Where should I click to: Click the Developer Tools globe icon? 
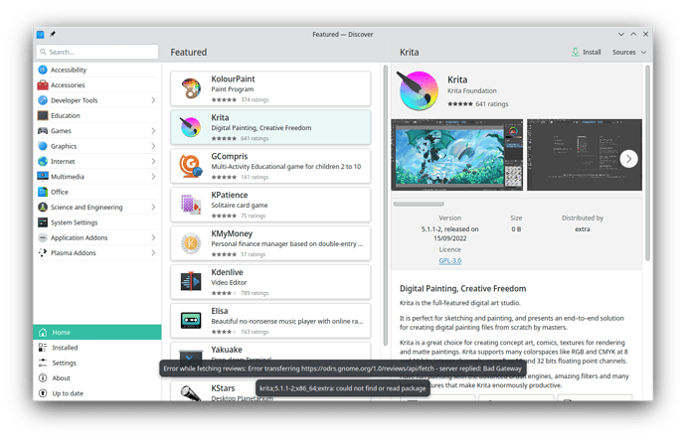[x=43, y=100]
